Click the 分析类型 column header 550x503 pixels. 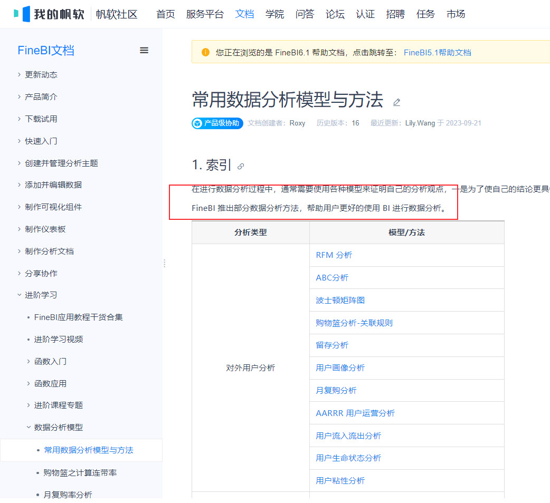coord(250,232)
